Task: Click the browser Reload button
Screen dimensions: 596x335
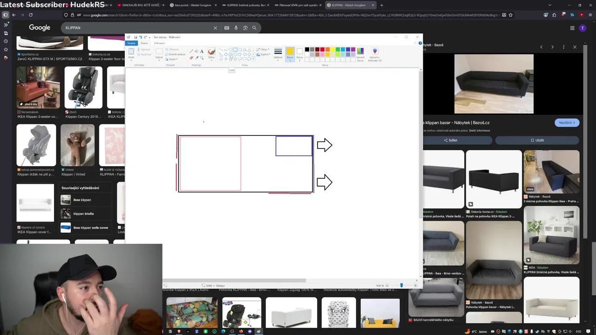Action: (x=31, y=15)
